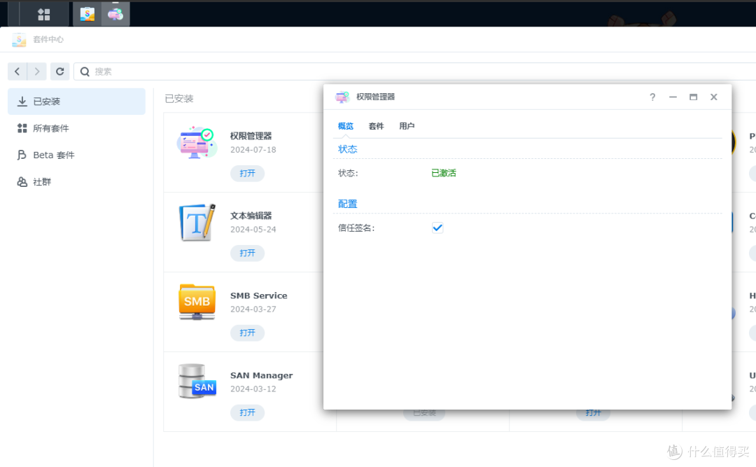Open the main menu grid icon
The height and width of the screenshot is (467, 756).
[43, 14]
